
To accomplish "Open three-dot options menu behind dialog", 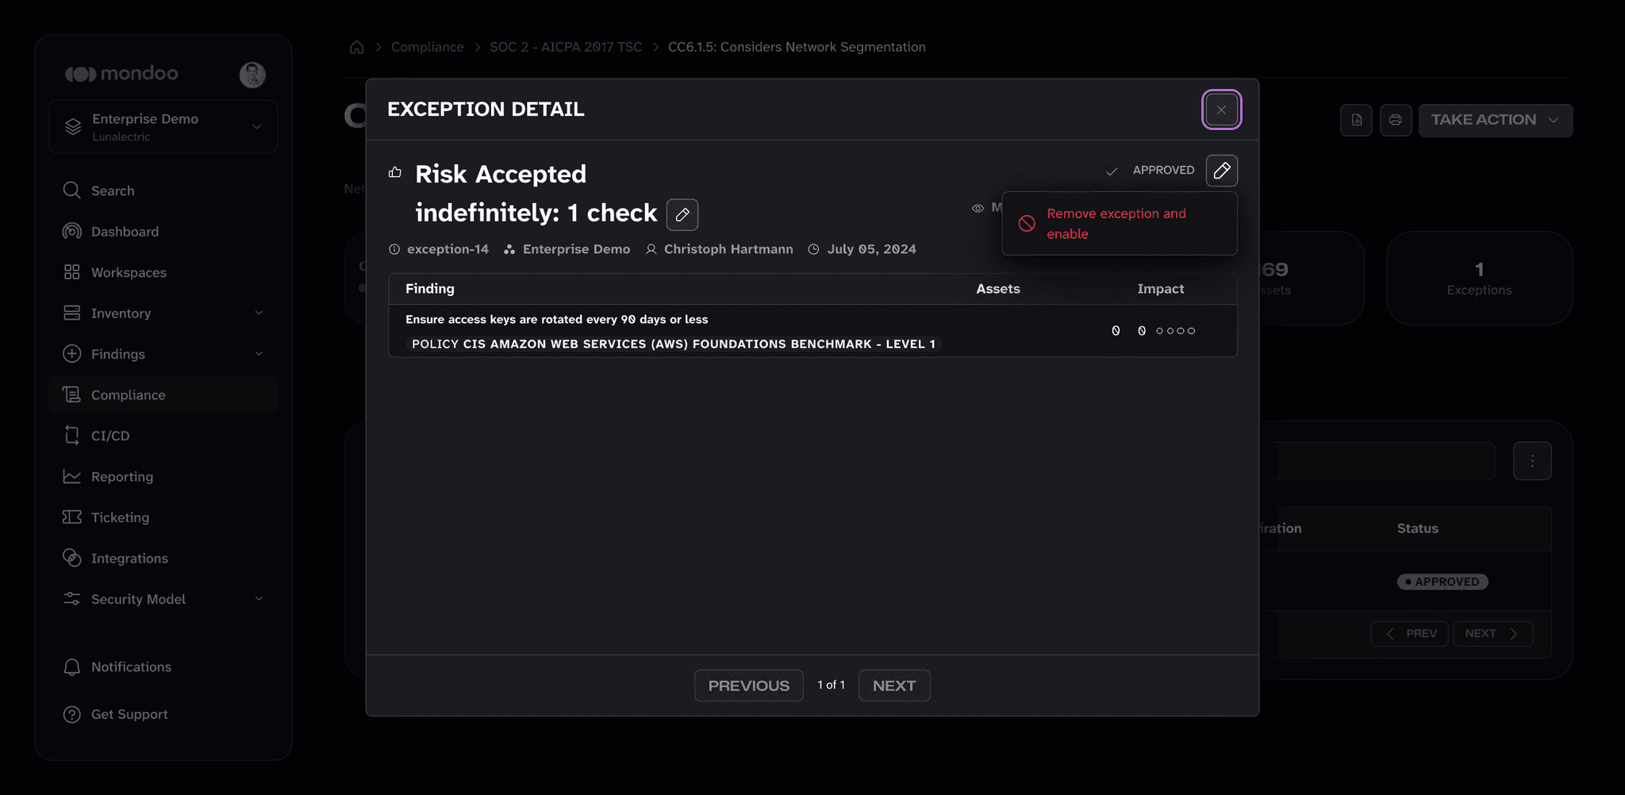I will 1531,461.
